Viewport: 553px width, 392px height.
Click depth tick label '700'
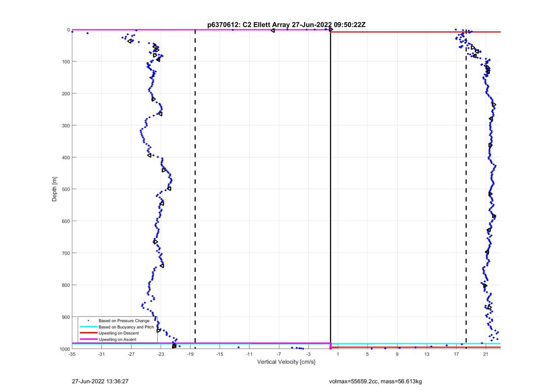click(65, 253)
